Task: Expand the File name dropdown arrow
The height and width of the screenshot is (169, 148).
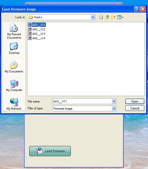Action: tap(114, 101)
